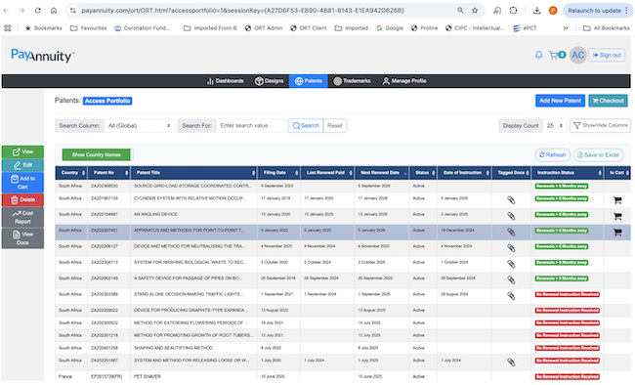
Task: Click the Save to Excel button
Action: pos(598,154)
